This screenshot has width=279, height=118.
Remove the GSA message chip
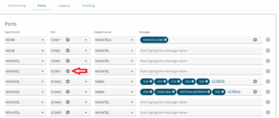(151, 81)
